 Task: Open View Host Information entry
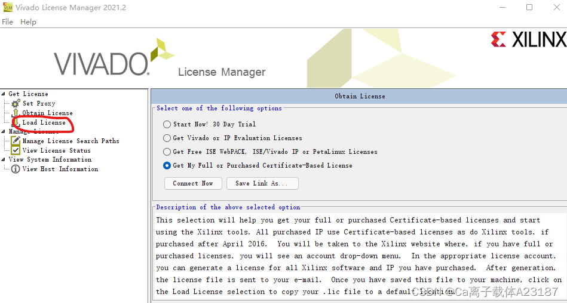tap(60, 169)
